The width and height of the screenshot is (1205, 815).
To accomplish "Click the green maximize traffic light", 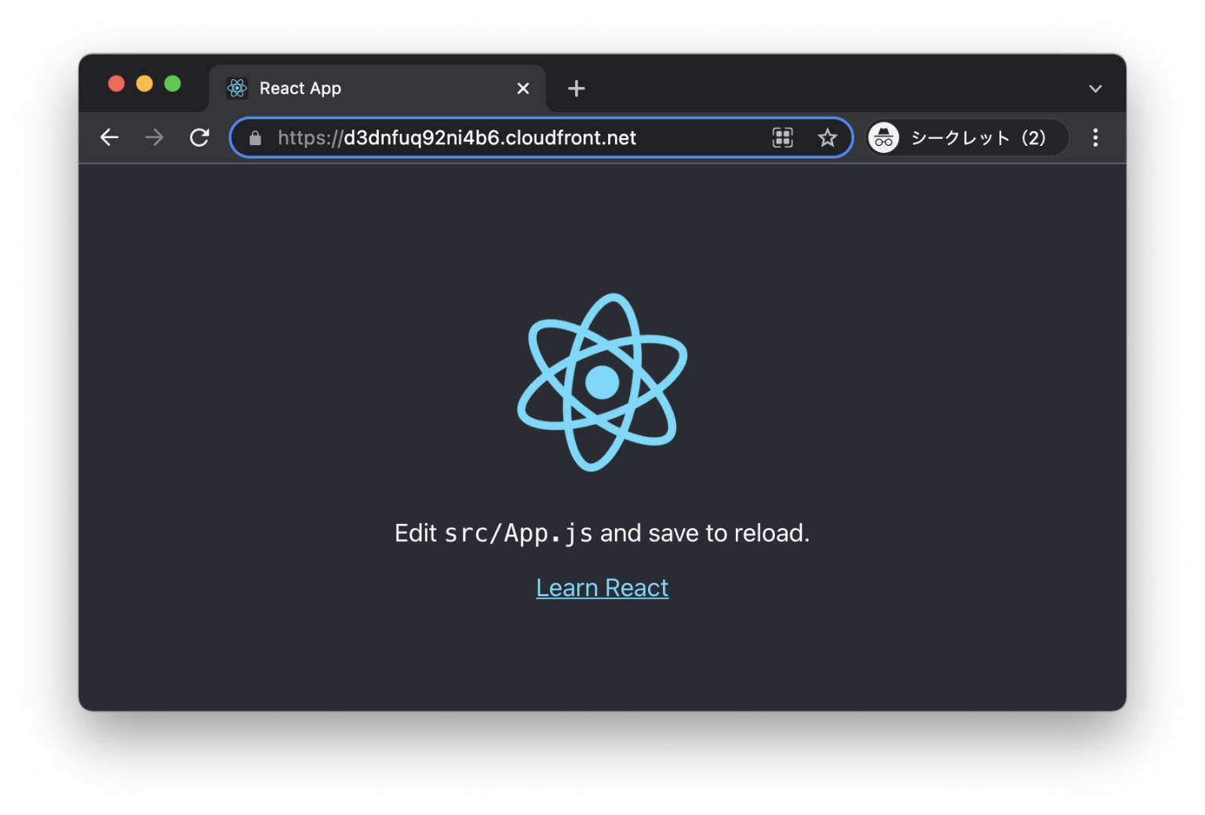I will point(172,83).
